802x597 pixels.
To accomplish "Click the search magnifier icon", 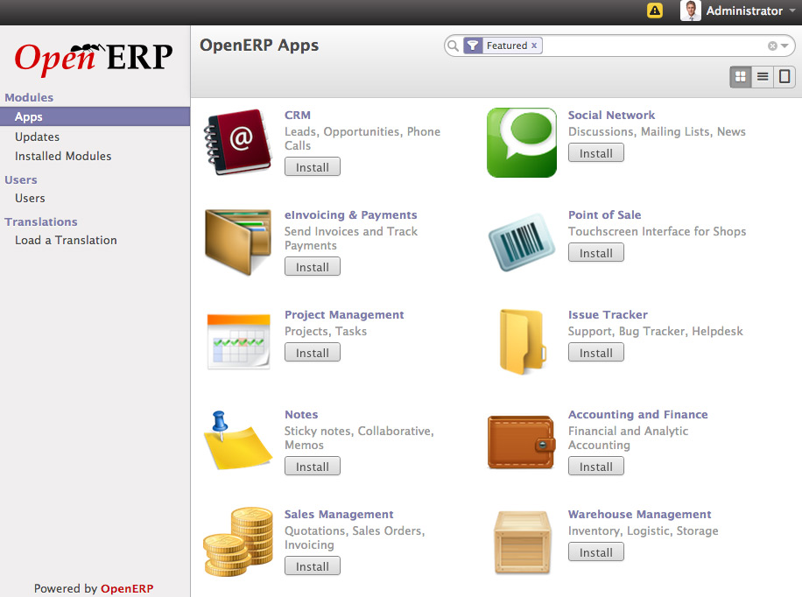I will tap(453, 46).
